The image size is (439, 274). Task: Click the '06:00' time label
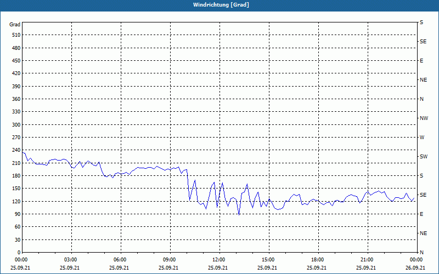(121, 260)
